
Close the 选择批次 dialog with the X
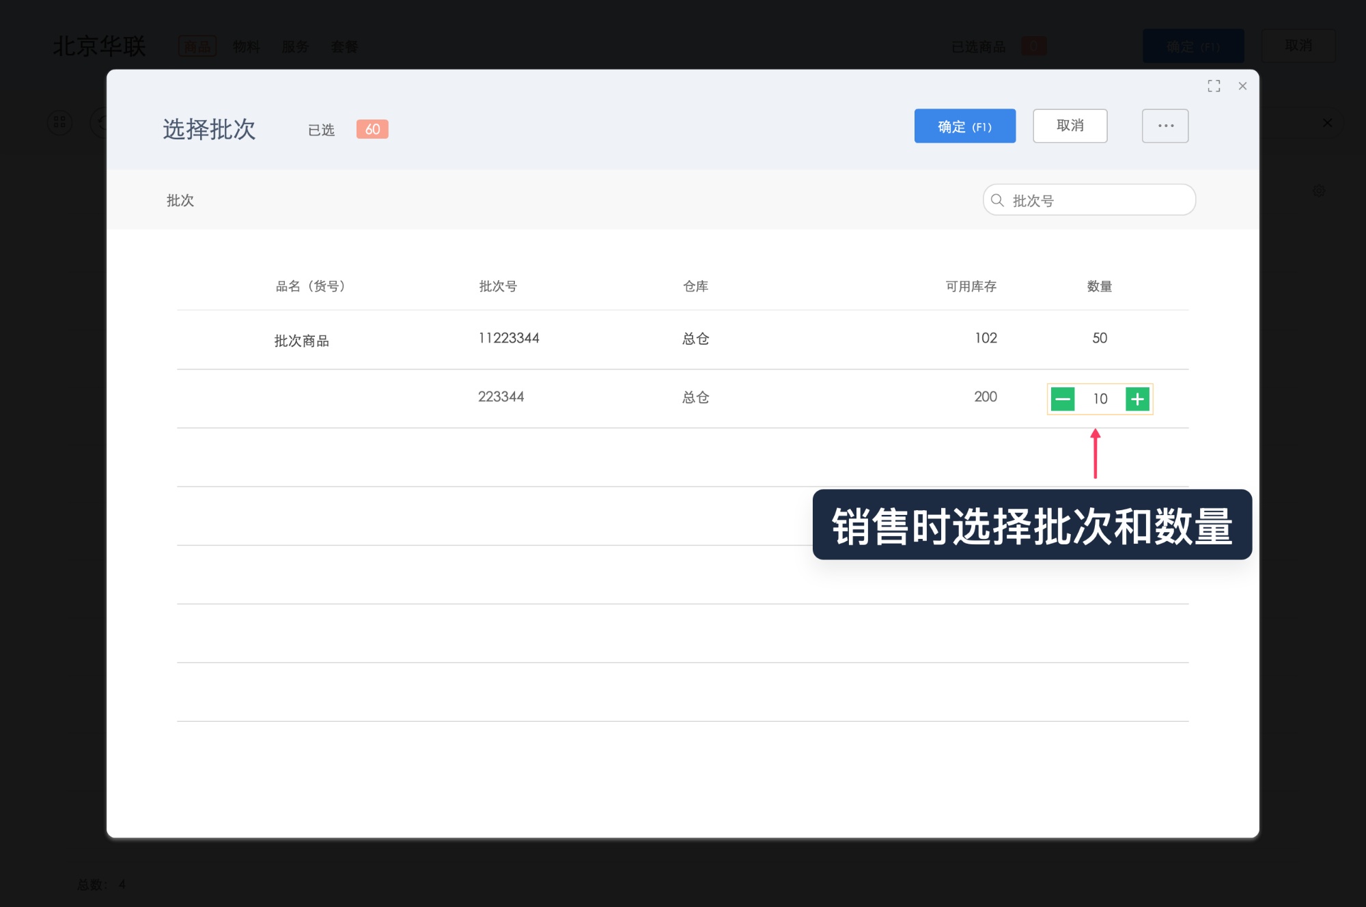(1242, 86)
